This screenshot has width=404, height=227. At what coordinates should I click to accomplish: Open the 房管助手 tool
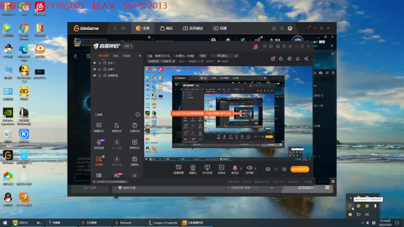coord(117,128)
